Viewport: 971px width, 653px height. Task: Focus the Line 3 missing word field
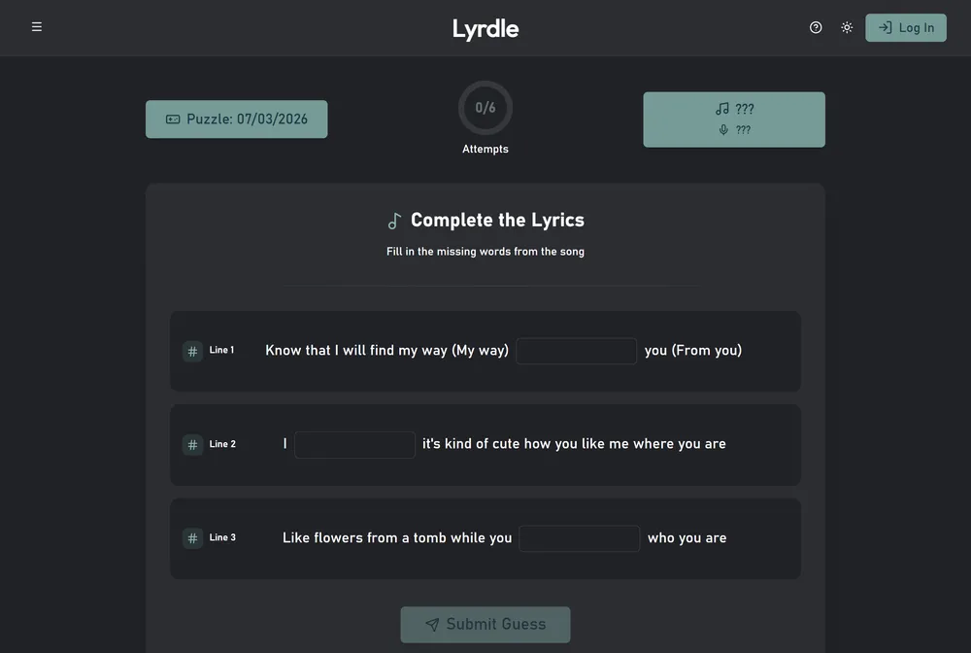579,538
